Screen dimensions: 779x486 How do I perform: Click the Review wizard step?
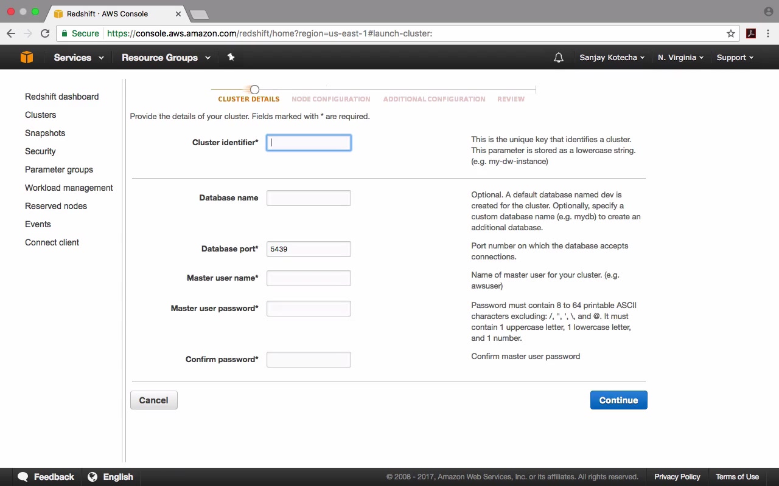[511, 99]
